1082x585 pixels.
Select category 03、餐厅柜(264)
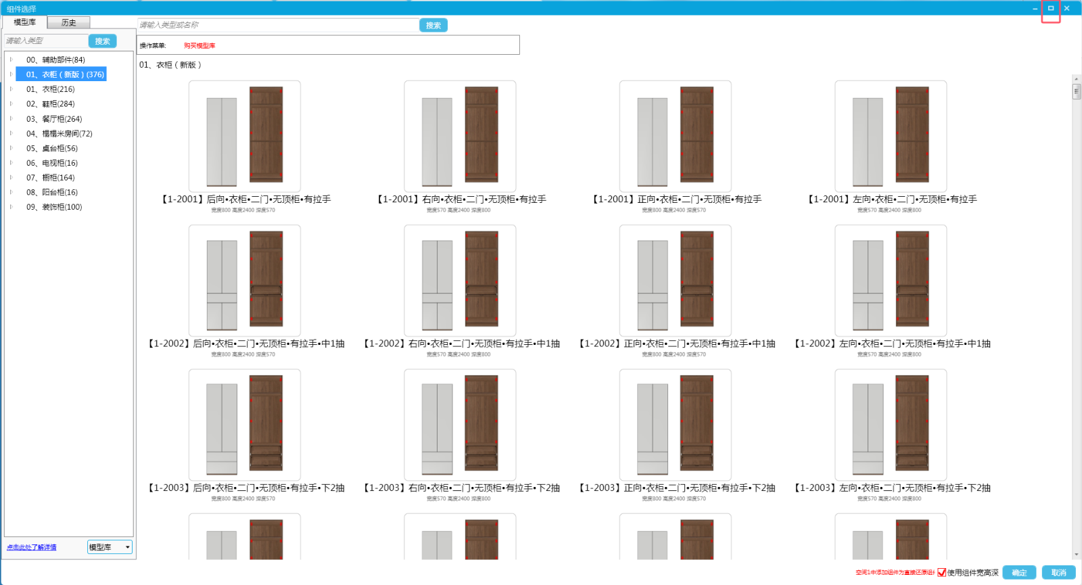click(54, 118)
